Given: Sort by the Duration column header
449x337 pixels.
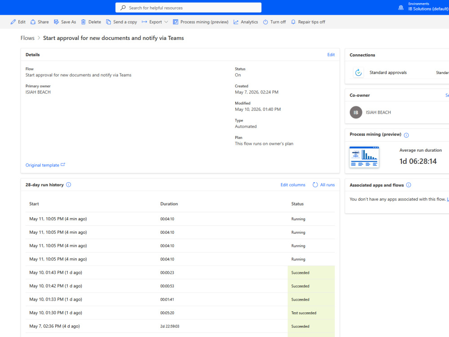Looking at the screenshot, I should [169, 204].
